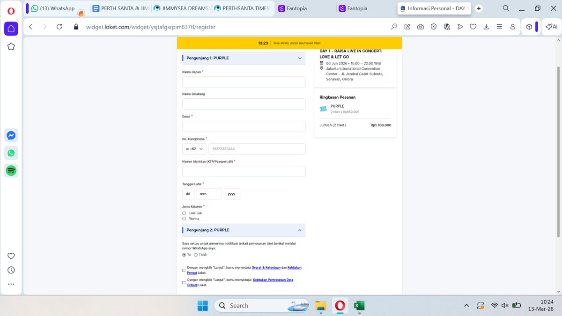
Task: Open the Syarat & Ketentuan link
Action: click(x=266, y=267)
